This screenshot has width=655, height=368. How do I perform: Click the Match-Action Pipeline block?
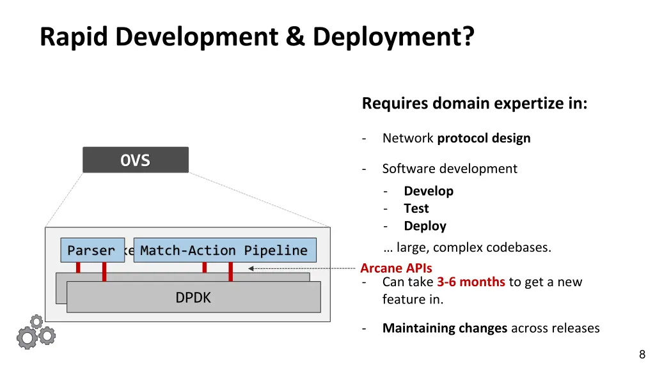[225, 250]
